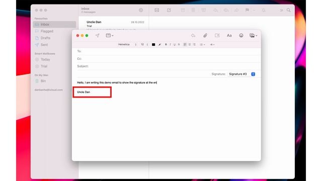Image resolution: width=322 pixels, height=181 pixels.
Task: Select Inbox in the Mail sidebar
Action: (x=54, y=25)
